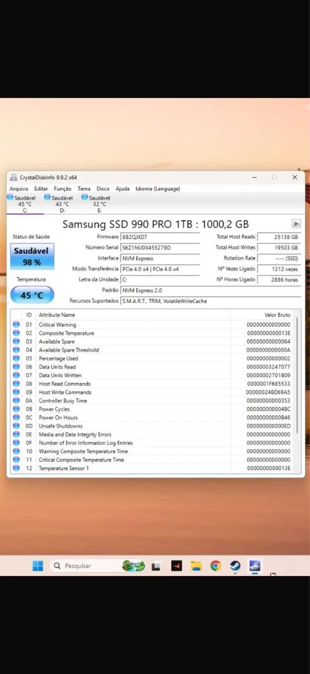Click status orb icon of Percentage Used row
The image size is (310, 674).
tap(16, 359)
